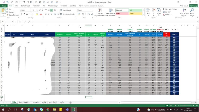Apply the Normal cell style
This screenshot has width=199, height=112.
(x=122, y=10)
